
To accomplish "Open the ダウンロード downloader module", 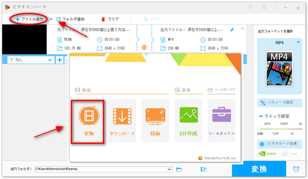I will pyautogui.click(x=122, y=121).
